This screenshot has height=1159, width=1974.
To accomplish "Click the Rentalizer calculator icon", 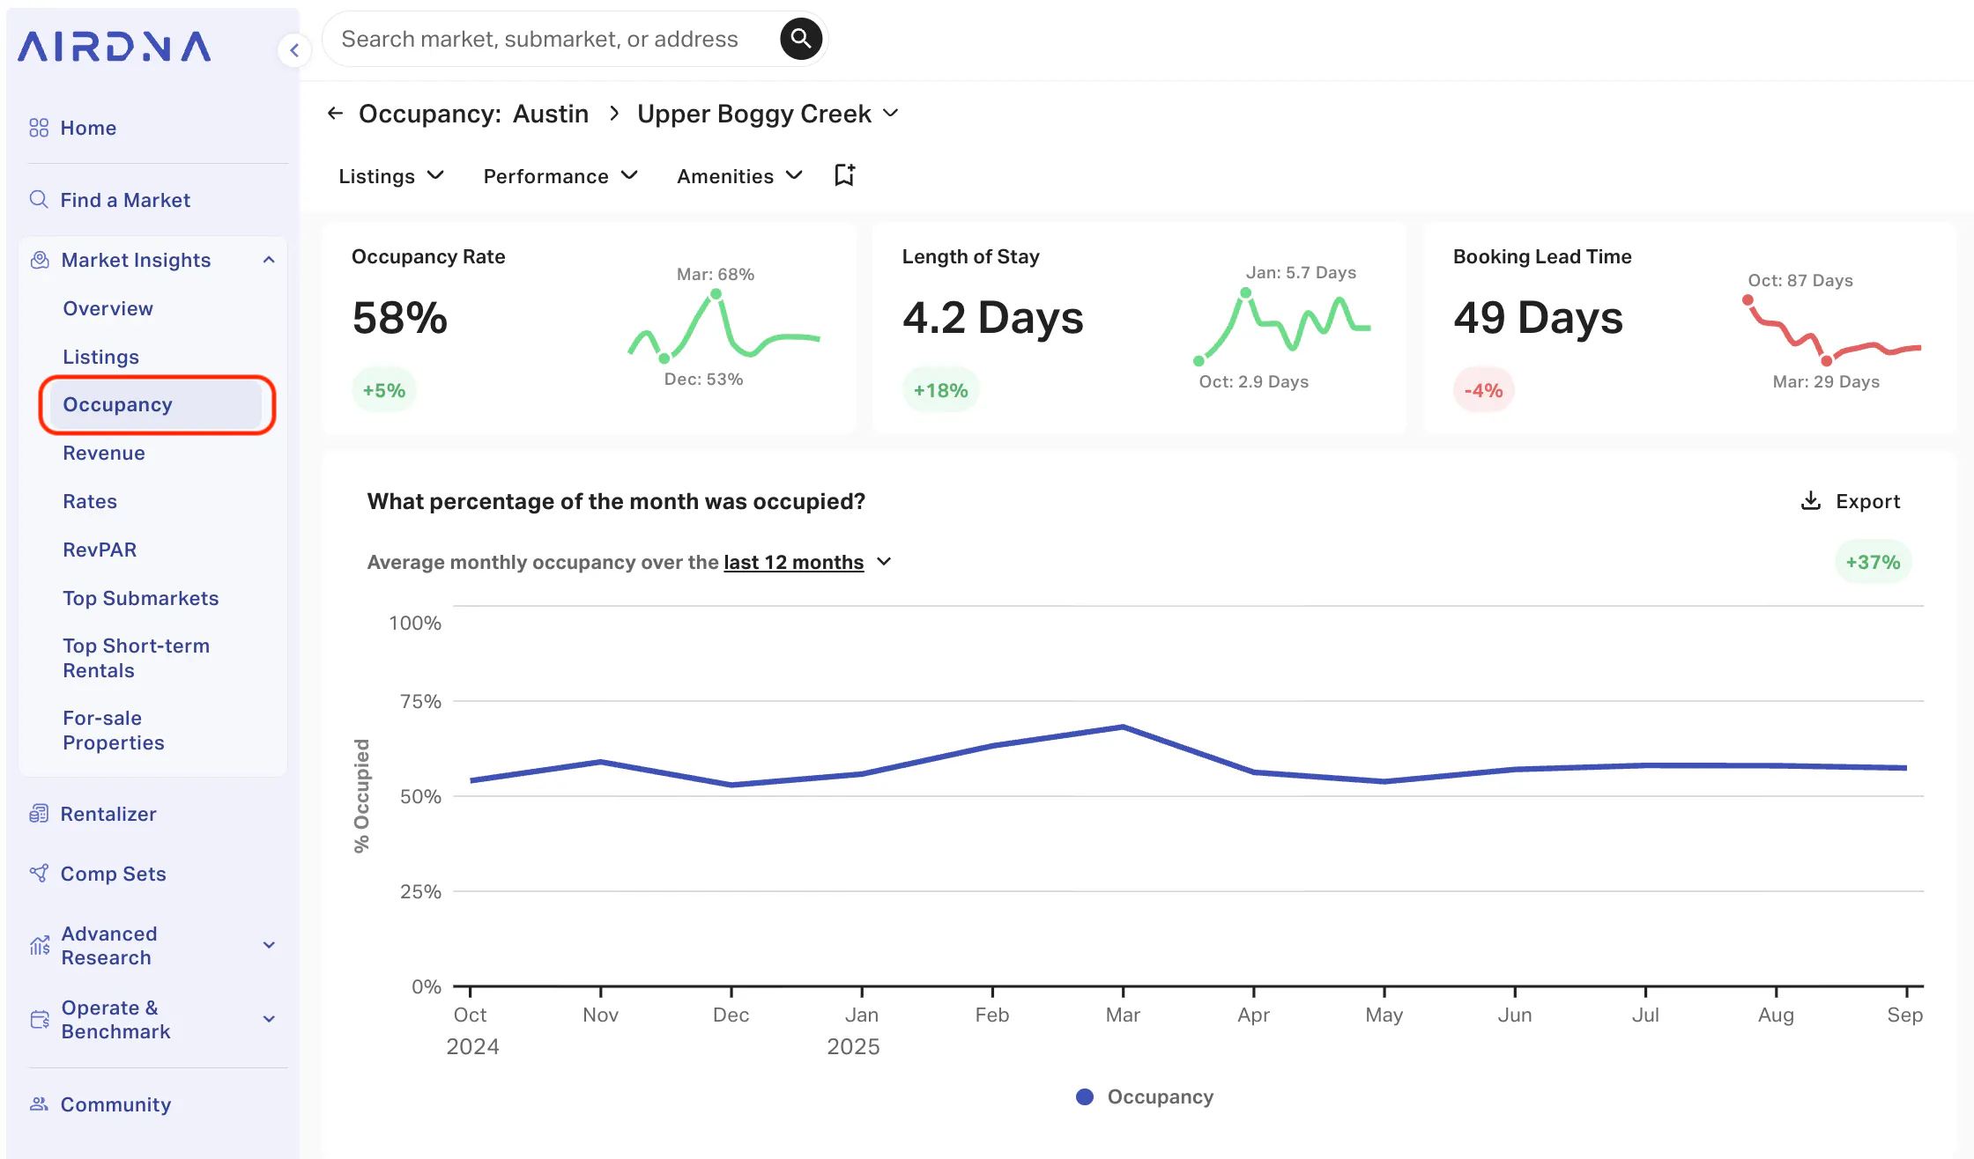I will click(39, 813).
